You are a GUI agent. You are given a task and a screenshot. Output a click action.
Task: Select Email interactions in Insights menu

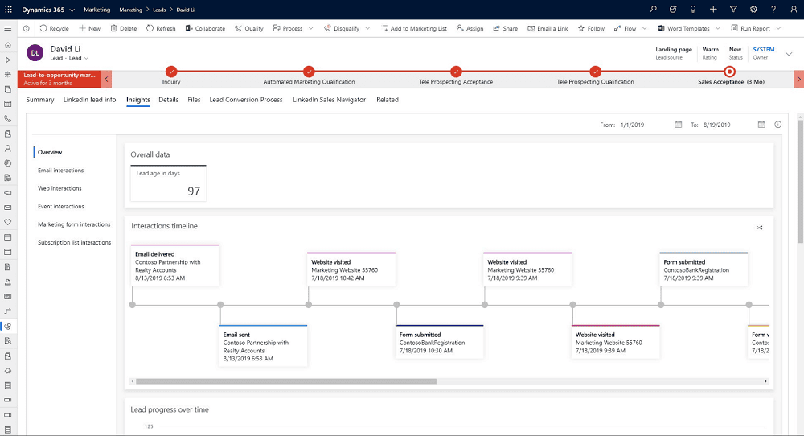60,171
